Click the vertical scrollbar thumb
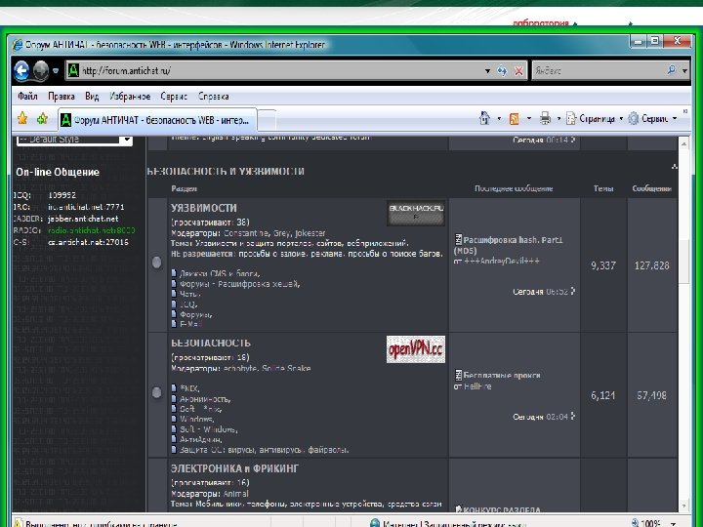This screenshot has width=703, height=527. click(683, 262)
